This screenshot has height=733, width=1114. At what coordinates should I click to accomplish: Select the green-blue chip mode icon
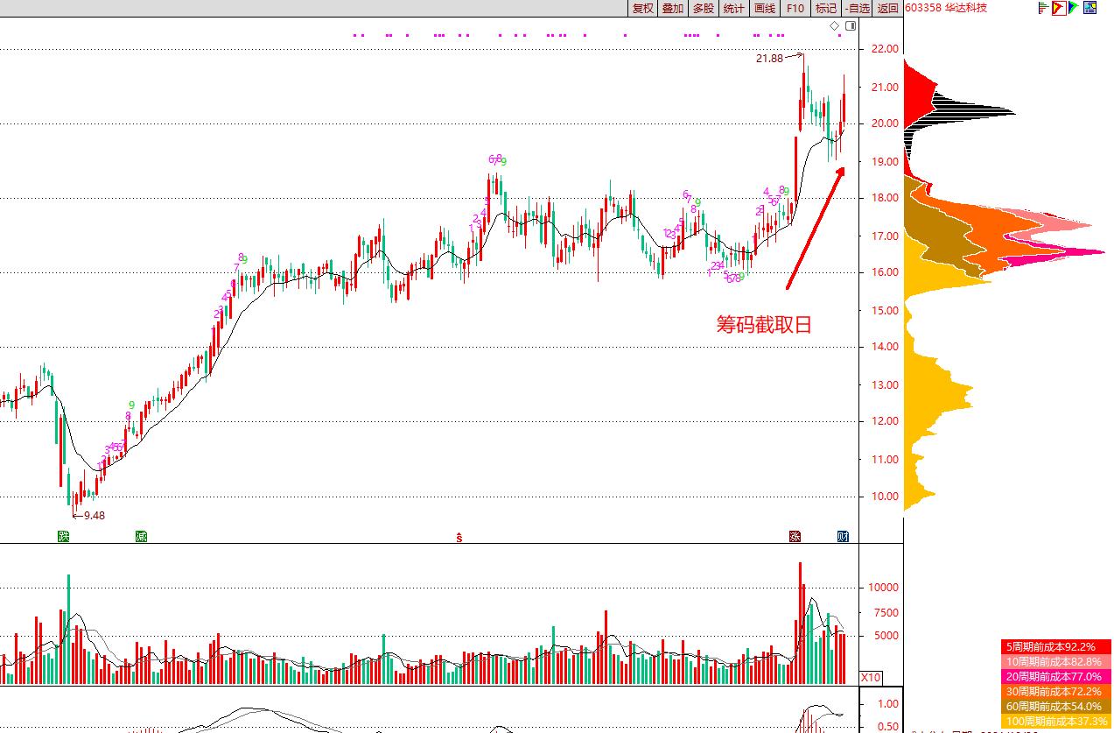(x=1074, y=8)
